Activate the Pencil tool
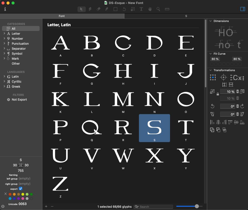Viewport: 248px width, 210px height. 107,9
